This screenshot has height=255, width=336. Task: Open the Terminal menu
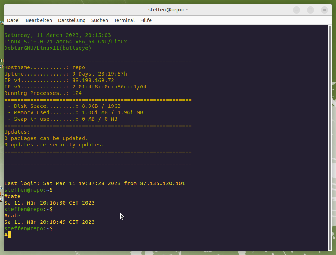coord(124,20)
